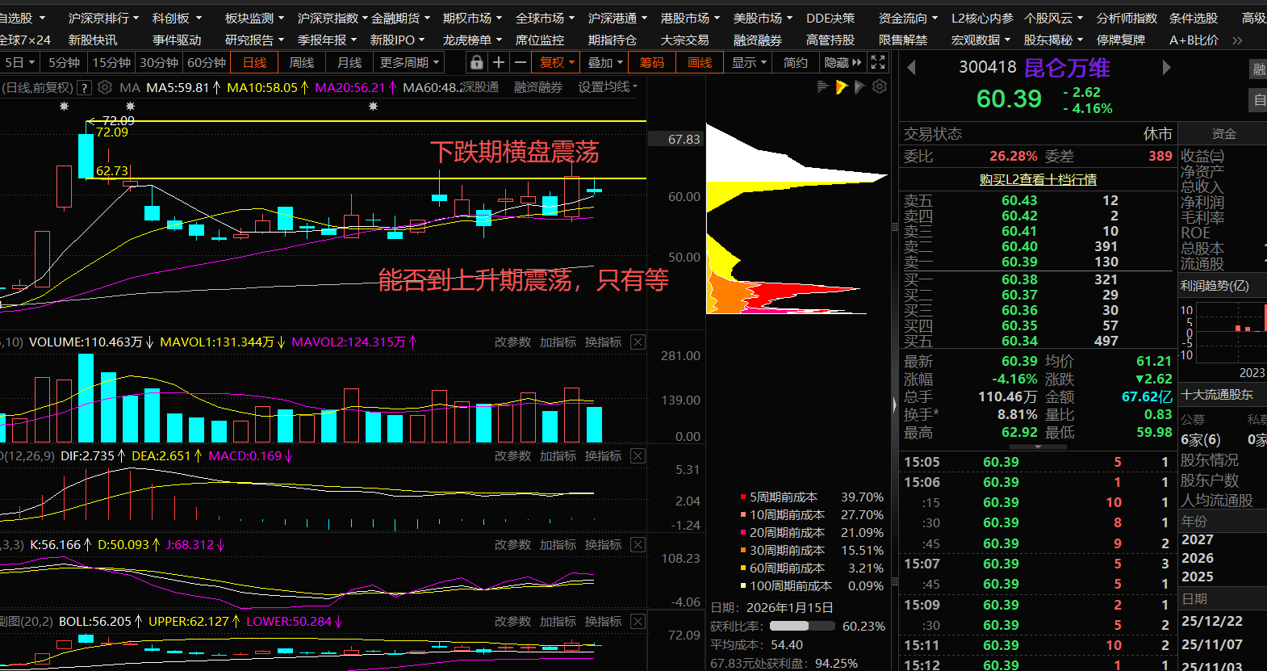Enter fullscreen chart via expand icon
Screen dimensions: 1267x671
tap(878, 62)
